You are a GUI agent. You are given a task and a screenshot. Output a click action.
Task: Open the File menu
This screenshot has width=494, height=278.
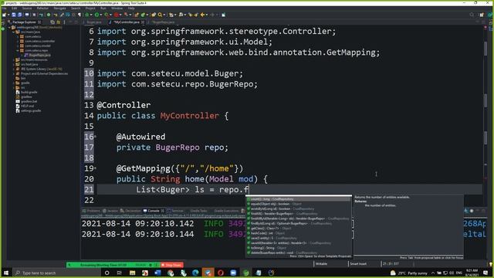coord(4,8)
